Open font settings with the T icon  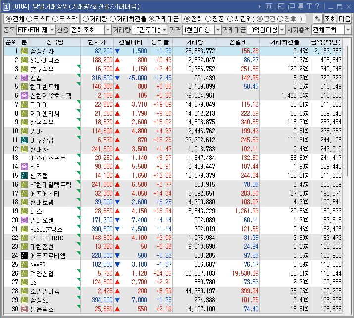309,6
